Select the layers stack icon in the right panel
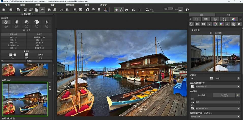The width and height of the screenshot is (243, 120). tap(215, 19)
